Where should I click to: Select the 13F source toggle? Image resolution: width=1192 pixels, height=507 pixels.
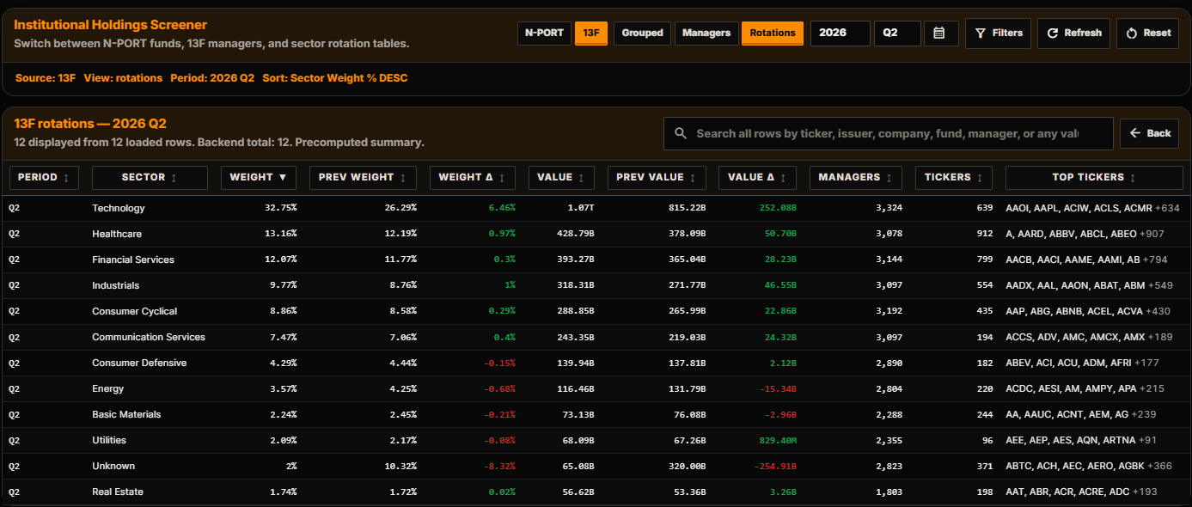click(x=591, y=33)
